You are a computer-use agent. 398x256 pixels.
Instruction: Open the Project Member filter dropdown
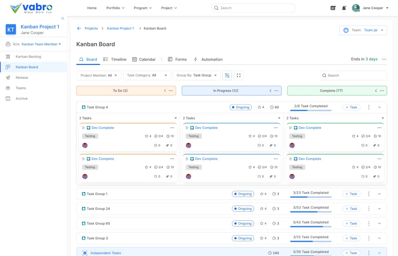point(99,75)
